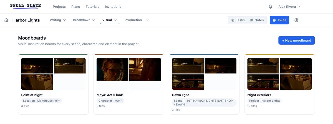Image resolution: width=333 pixels, height=124 pixels.
Task: Click the Character · MAYA tag
Action: 110,101
